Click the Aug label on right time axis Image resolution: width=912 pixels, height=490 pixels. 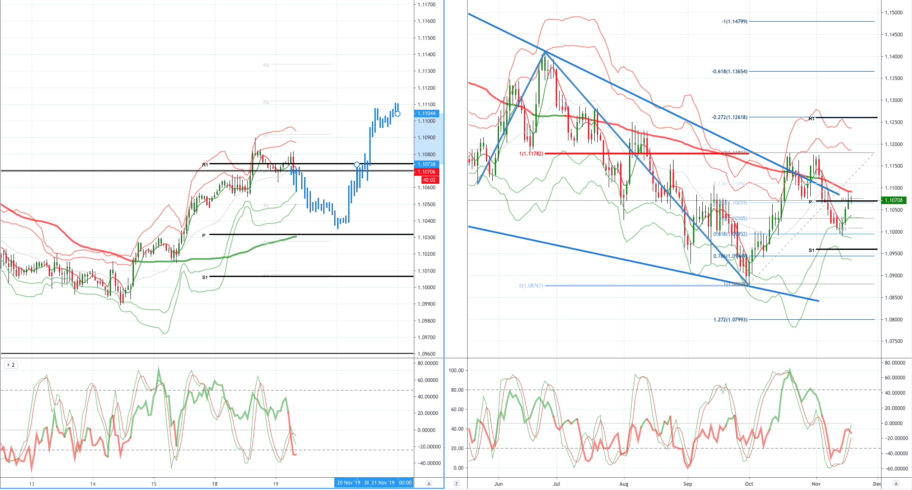click(x=624, y=484)
